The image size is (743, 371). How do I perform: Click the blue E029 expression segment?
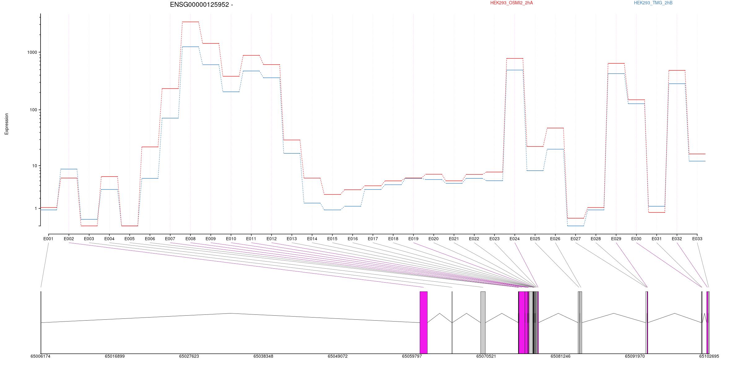616,74
